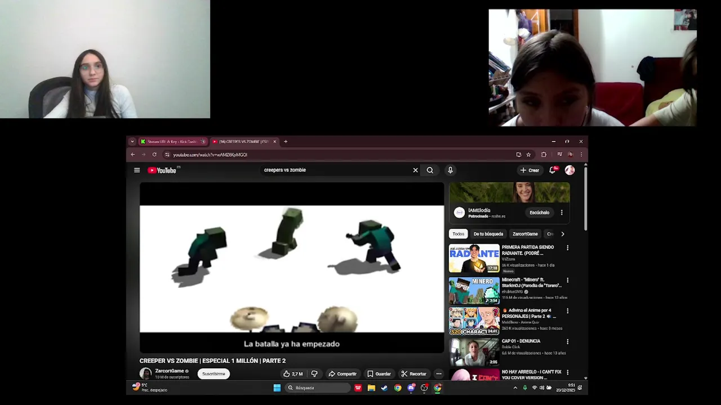Open the IAMElodía ad banner image
The width and height of the screenshot is (721, 405).
pyautogui.click(x=509, y=192)
